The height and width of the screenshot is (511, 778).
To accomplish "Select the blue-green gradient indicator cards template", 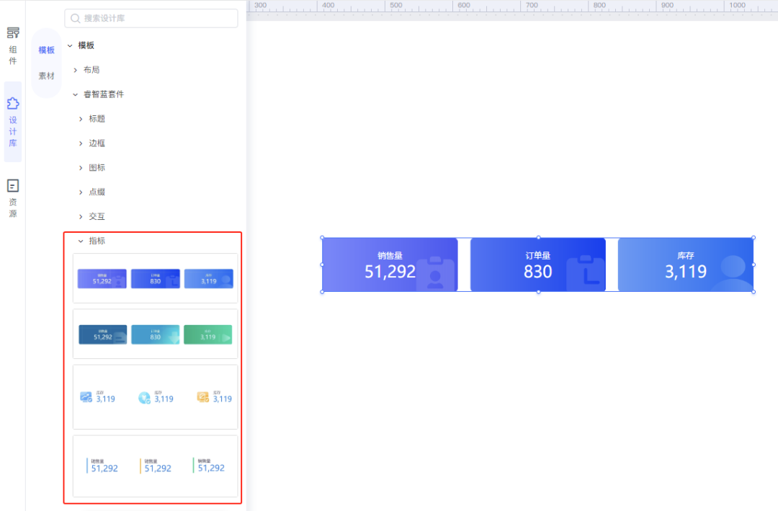I will coord(156,334).
